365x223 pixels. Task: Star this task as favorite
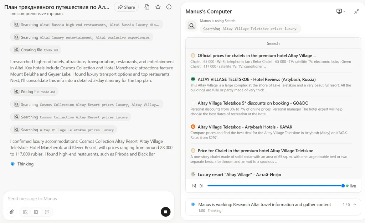pos(158,7)
